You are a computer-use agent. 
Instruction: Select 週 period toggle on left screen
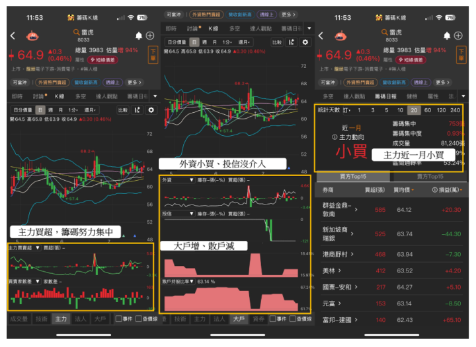51,110
